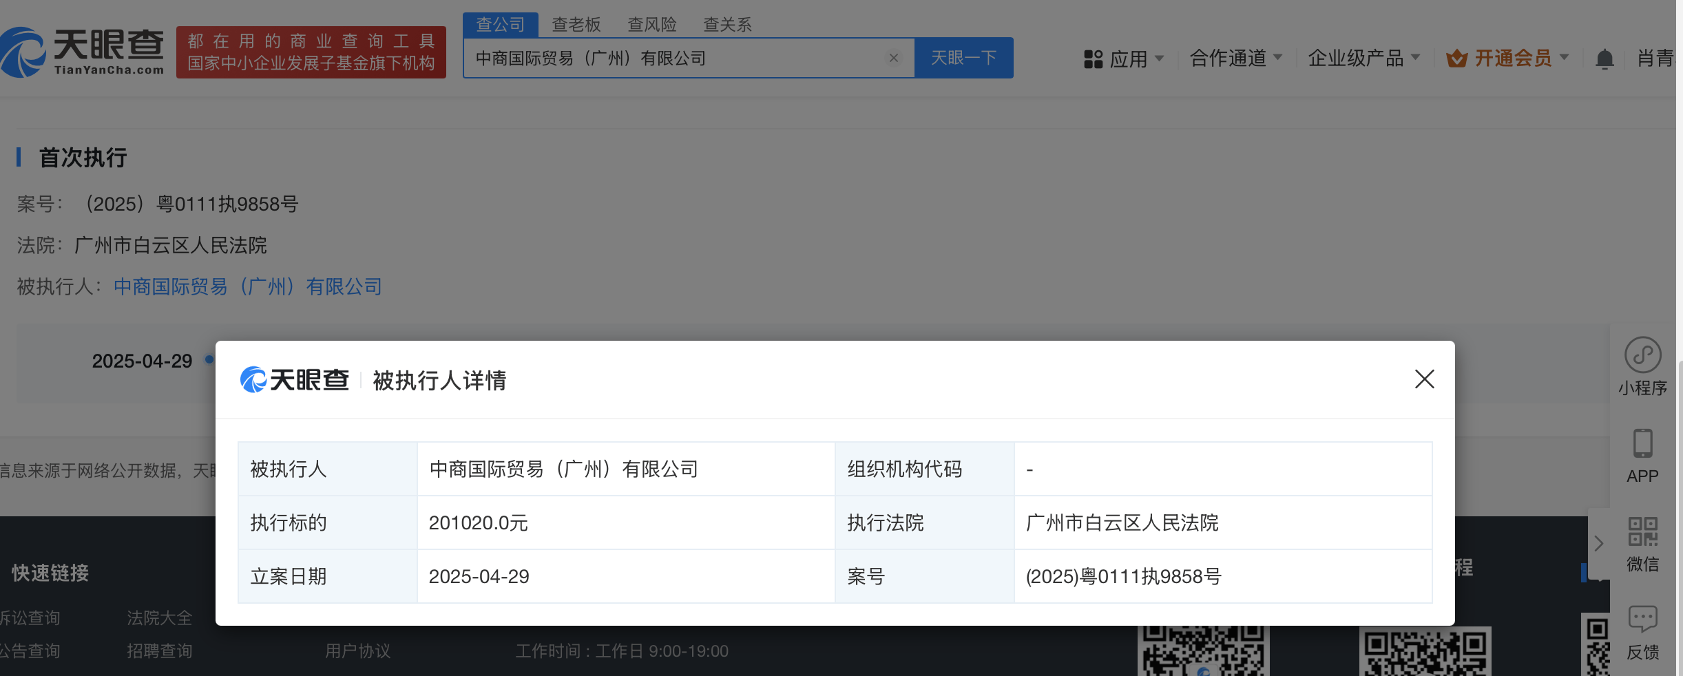Expand the 企业级产品 dropdown
1683x676 pixels.
coord(1415,58)
